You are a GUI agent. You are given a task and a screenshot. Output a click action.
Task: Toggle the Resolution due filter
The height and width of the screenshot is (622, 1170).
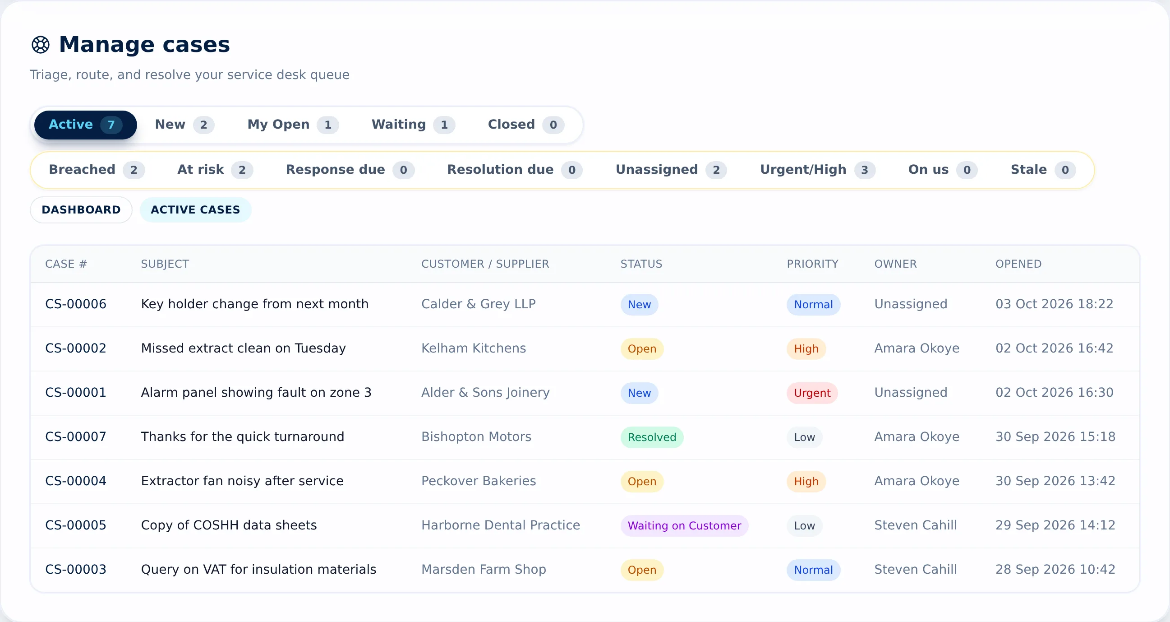(x=515, y=170)
